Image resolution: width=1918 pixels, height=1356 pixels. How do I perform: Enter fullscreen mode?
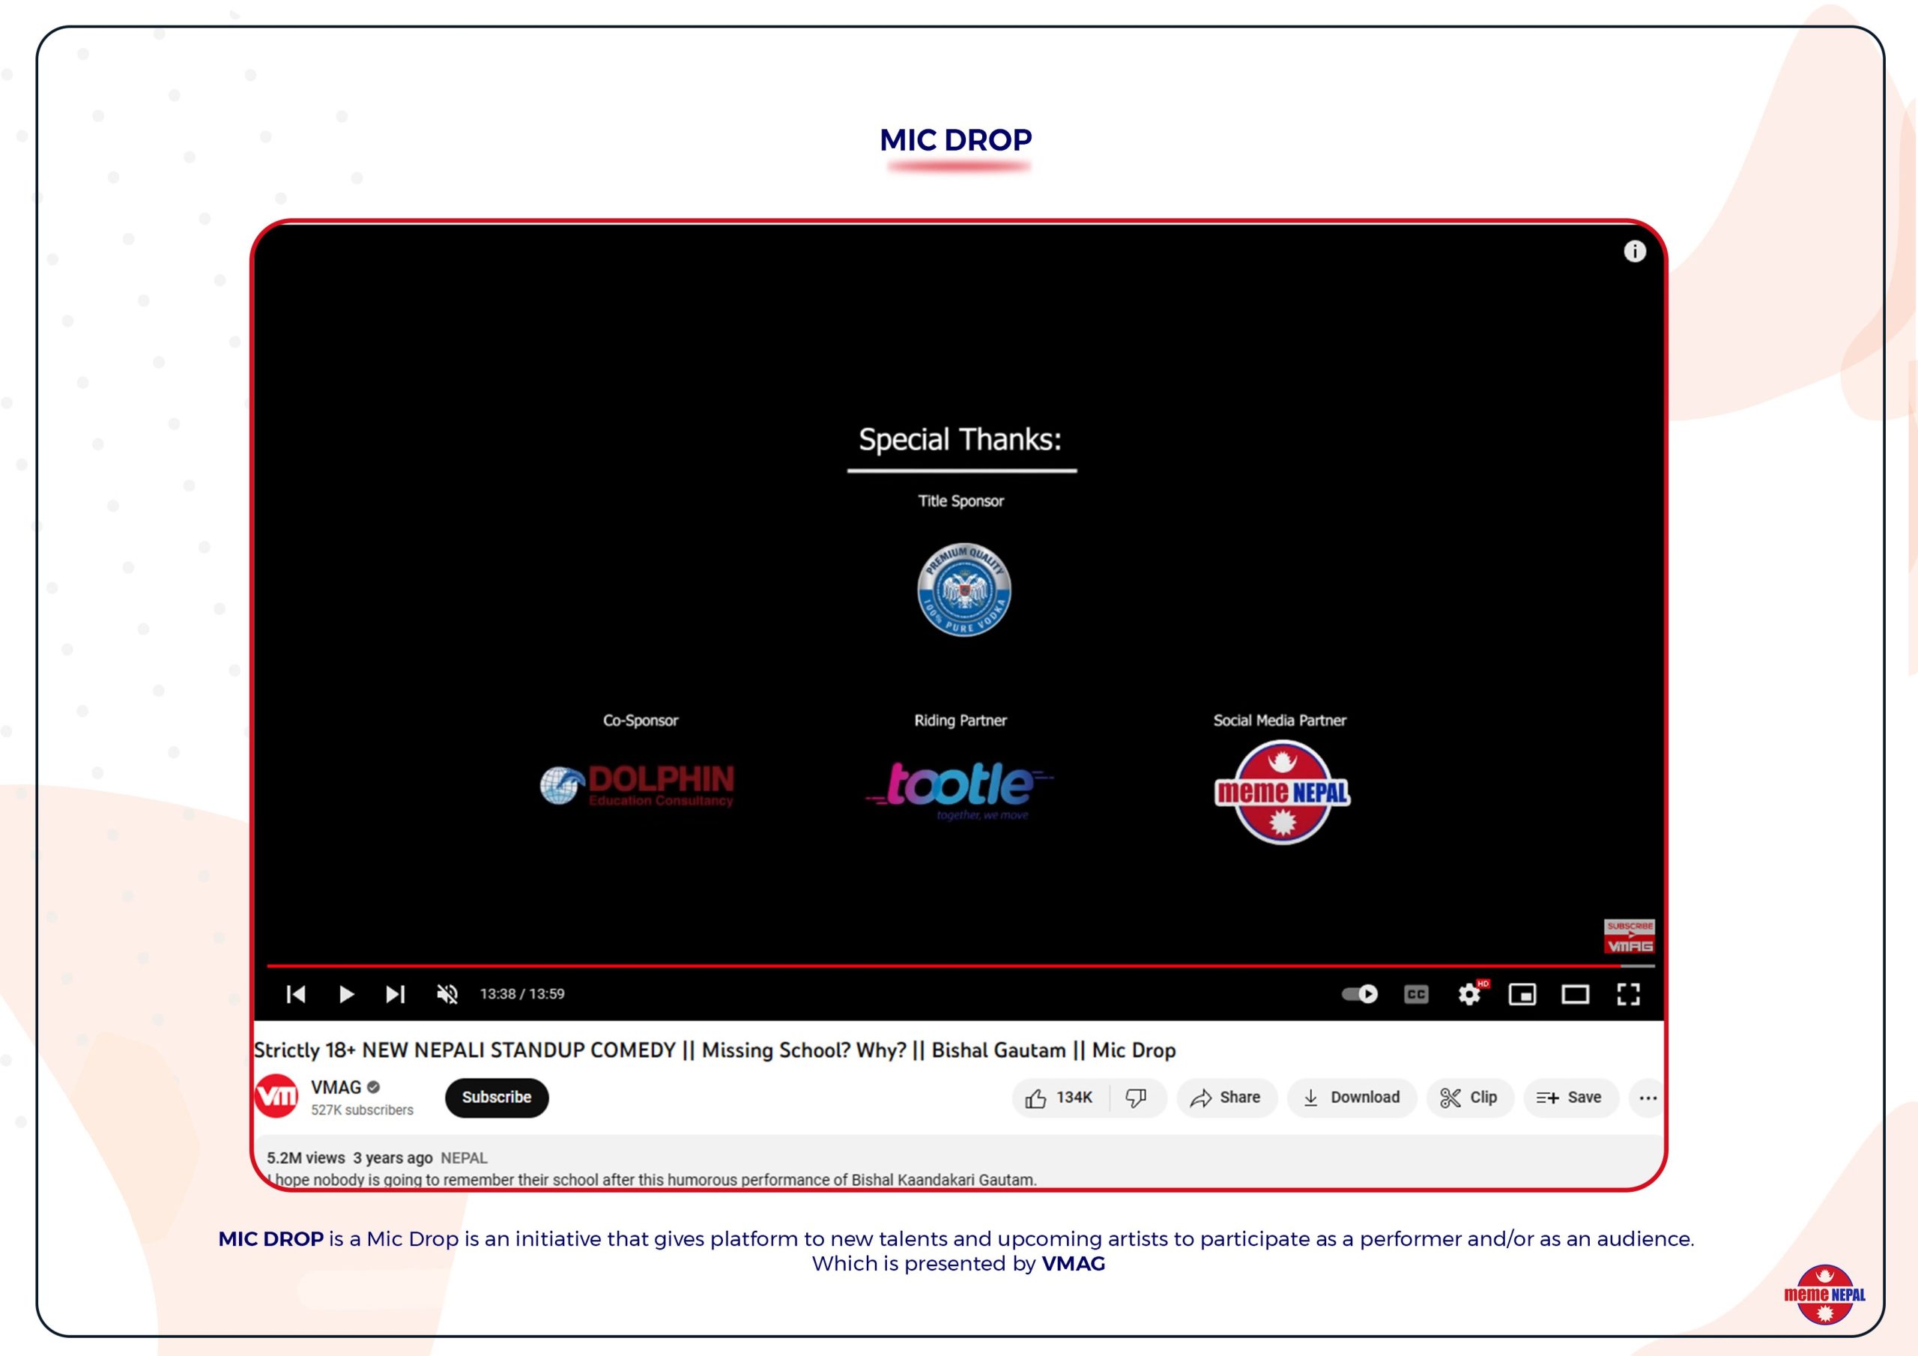(x=1628, y=993)
